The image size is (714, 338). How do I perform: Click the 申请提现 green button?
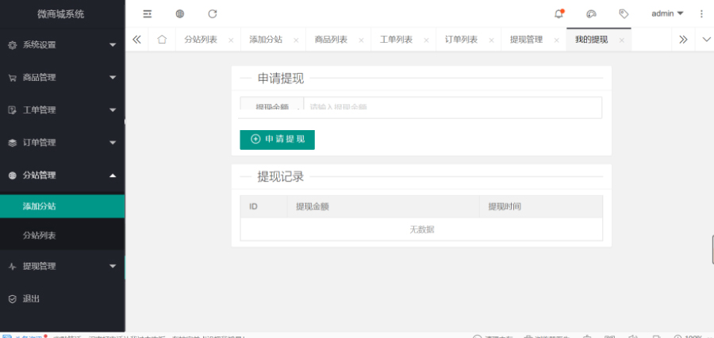tap(277, 139)
